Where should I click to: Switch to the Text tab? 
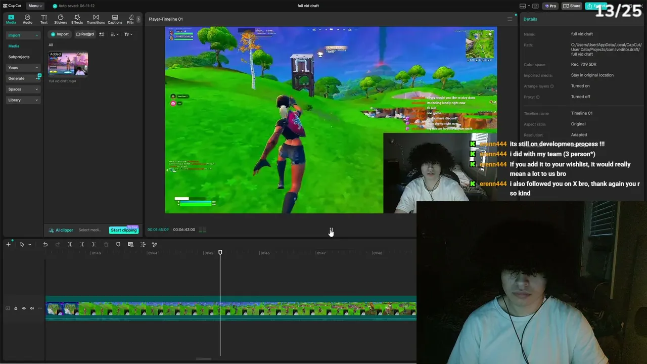tap(44, 19)
